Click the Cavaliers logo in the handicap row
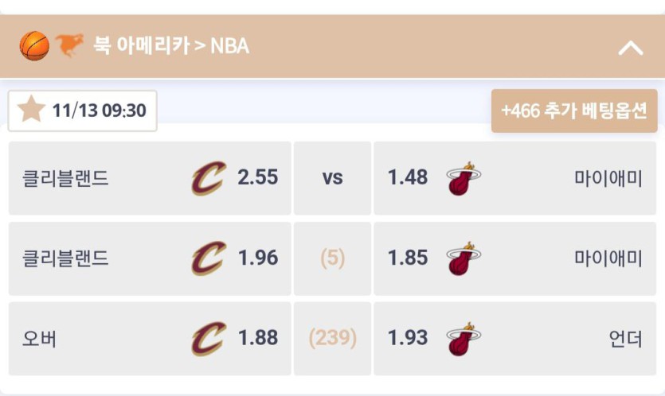 (209, 258)
